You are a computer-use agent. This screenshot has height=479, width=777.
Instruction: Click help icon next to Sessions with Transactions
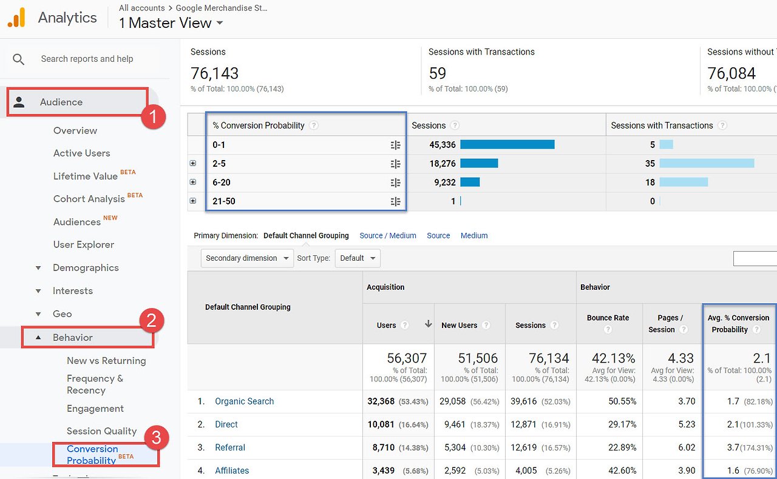click(x=722, y=126)
